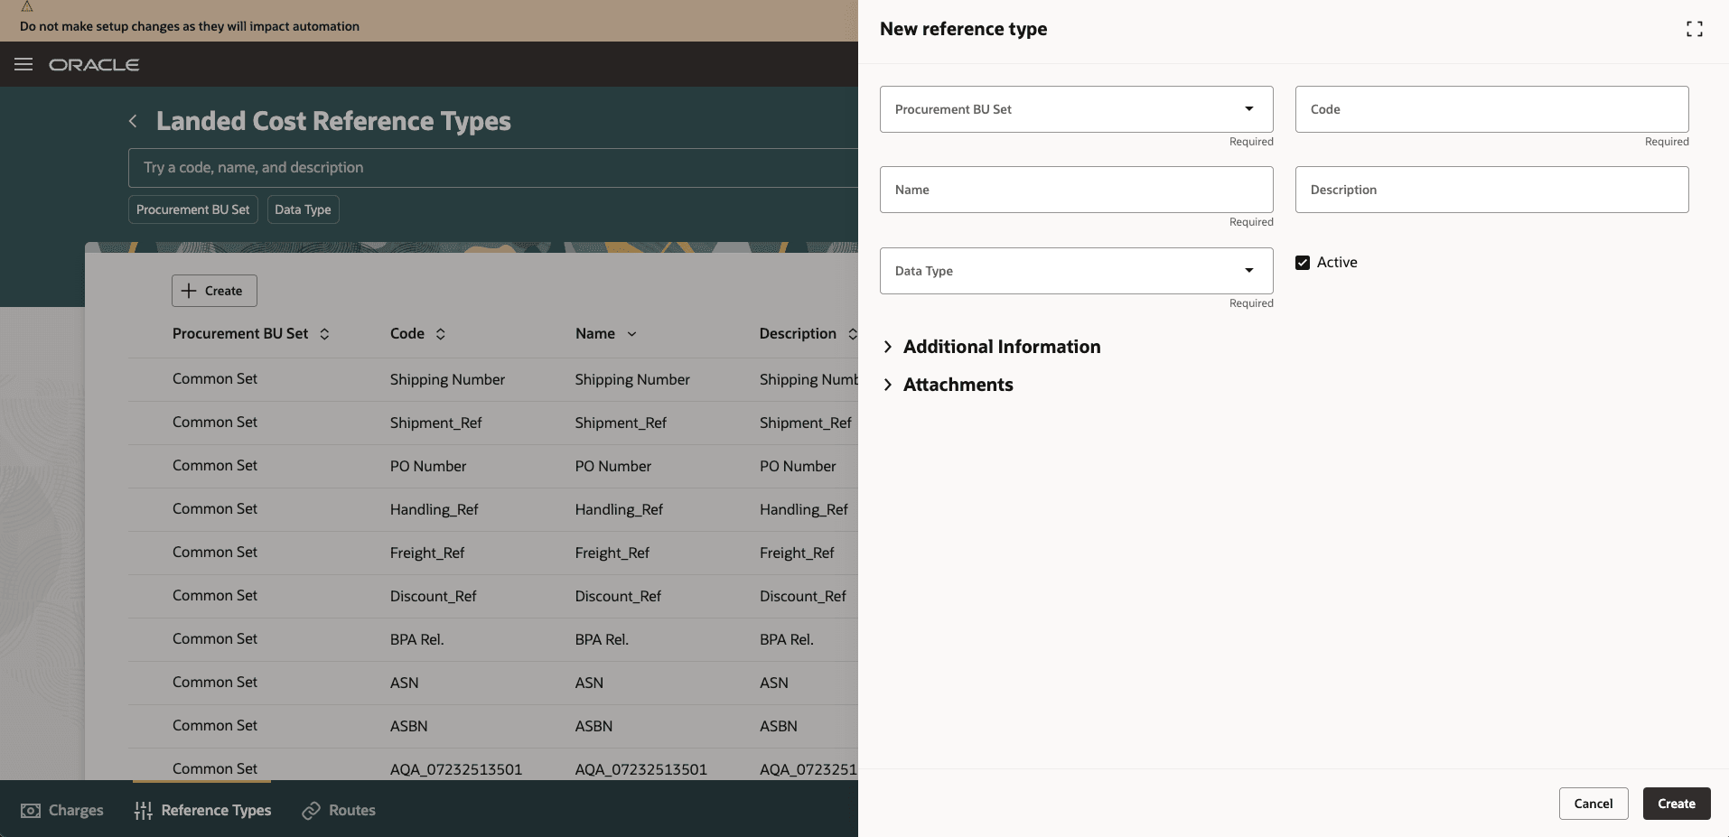Focus the Name input field

(x=1077, y=190)
